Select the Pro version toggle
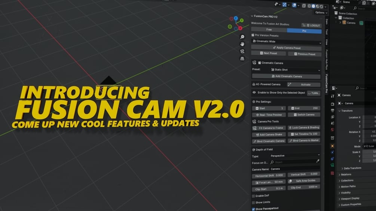 pos(304,31)
